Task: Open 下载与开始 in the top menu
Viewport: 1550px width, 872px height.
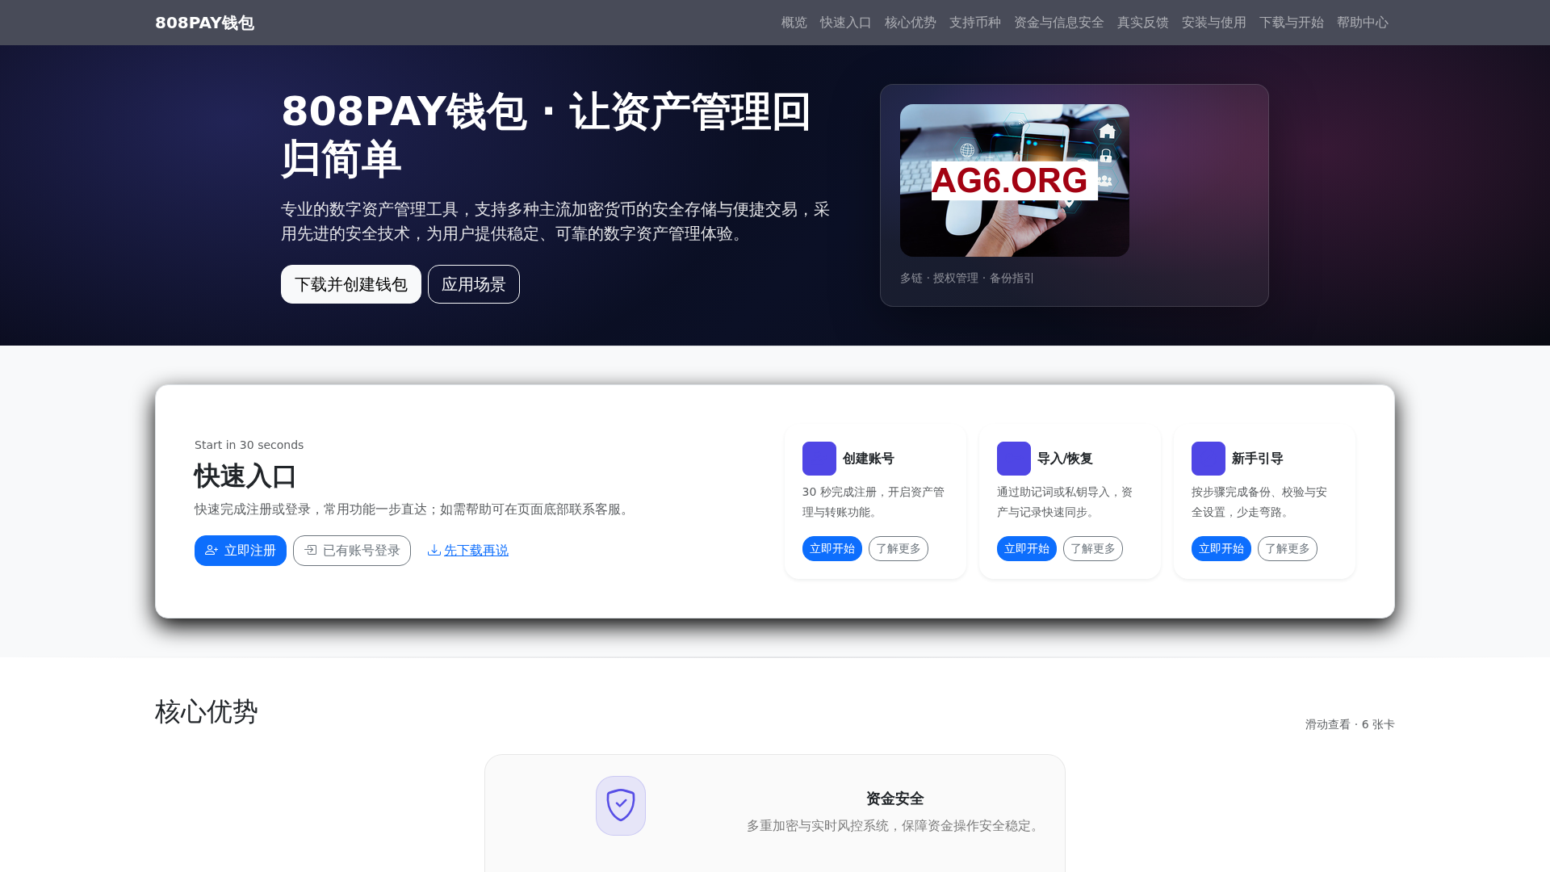Action: (1291, 23)
